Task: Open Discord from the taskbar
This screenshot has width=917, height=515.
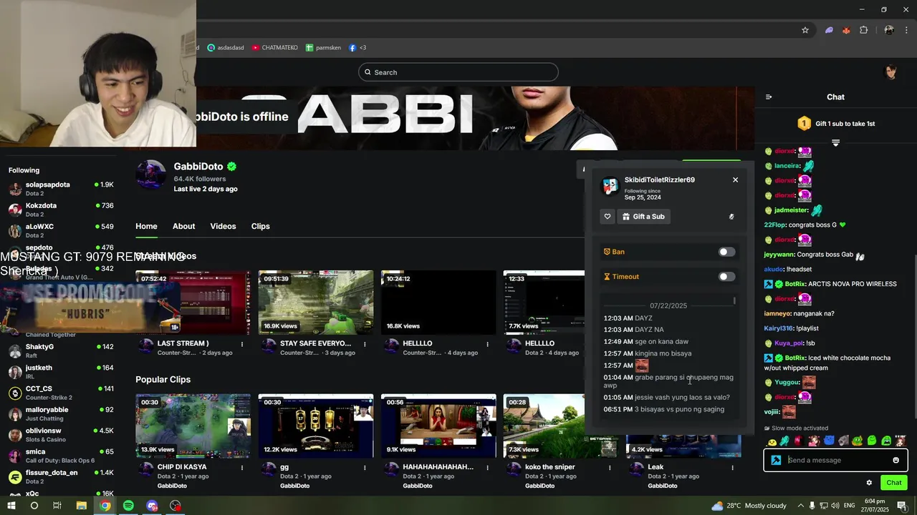Action: tap(152, 506)
